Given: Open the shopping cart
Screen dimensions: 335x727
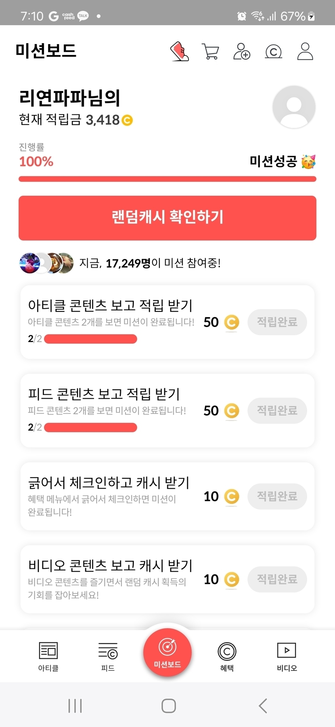Looking at the screenshot, I should (x=210, y=51).
